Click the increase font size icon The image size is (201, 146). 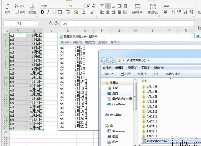(88, 6)
